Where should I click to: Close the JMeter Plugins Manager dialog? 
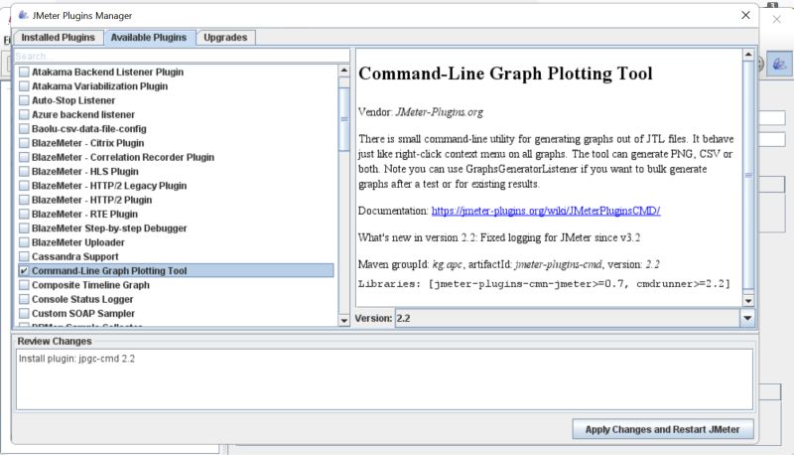[745, 15]
